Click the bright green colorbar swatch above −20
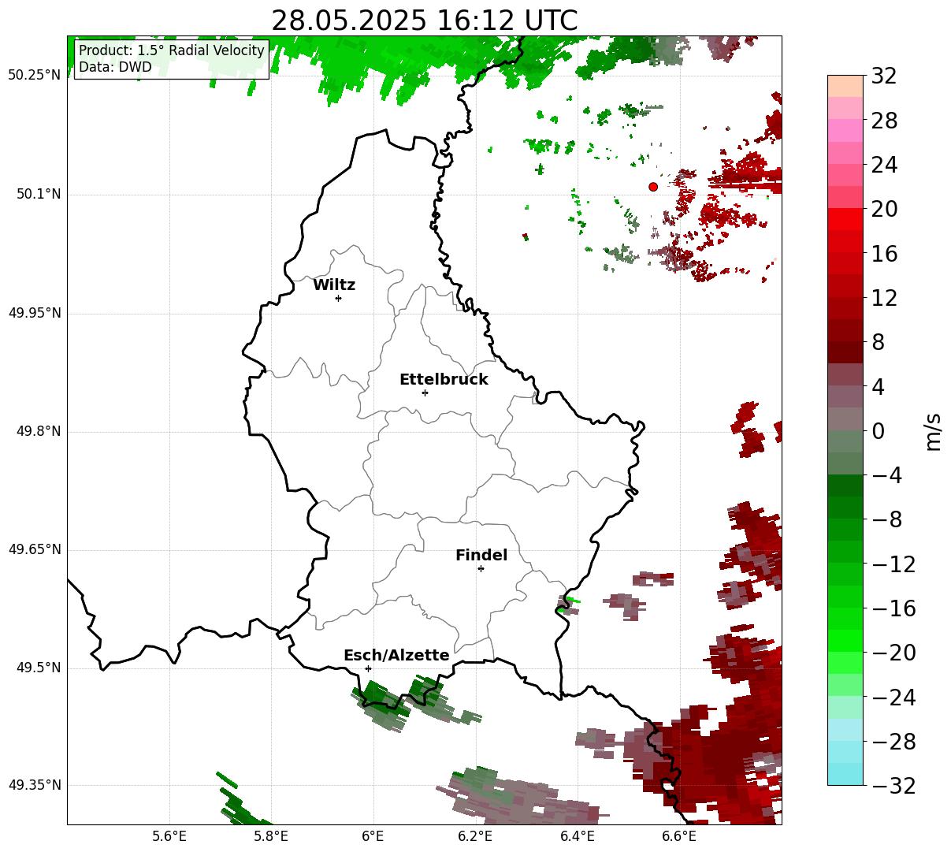Image resolution: width=951 pixels, height=852 pixels. (845, 641)
